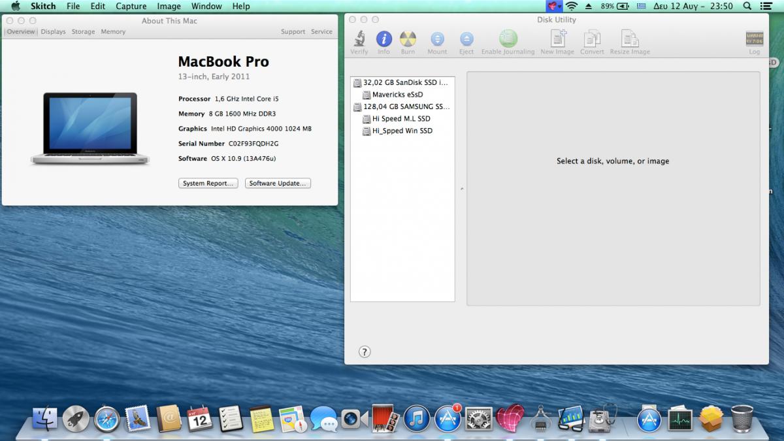
Task: Select the 32,02 GB SanDisk SSD disk
Action: point(402,83)
